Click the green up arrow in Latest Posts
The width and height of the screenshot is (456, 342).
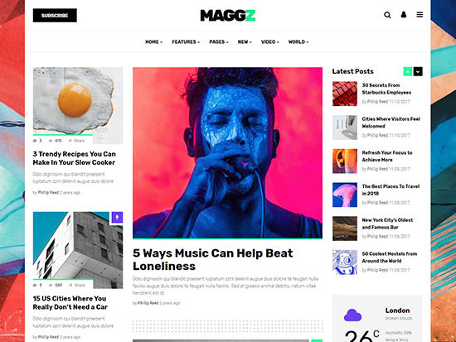coord(408,71)
